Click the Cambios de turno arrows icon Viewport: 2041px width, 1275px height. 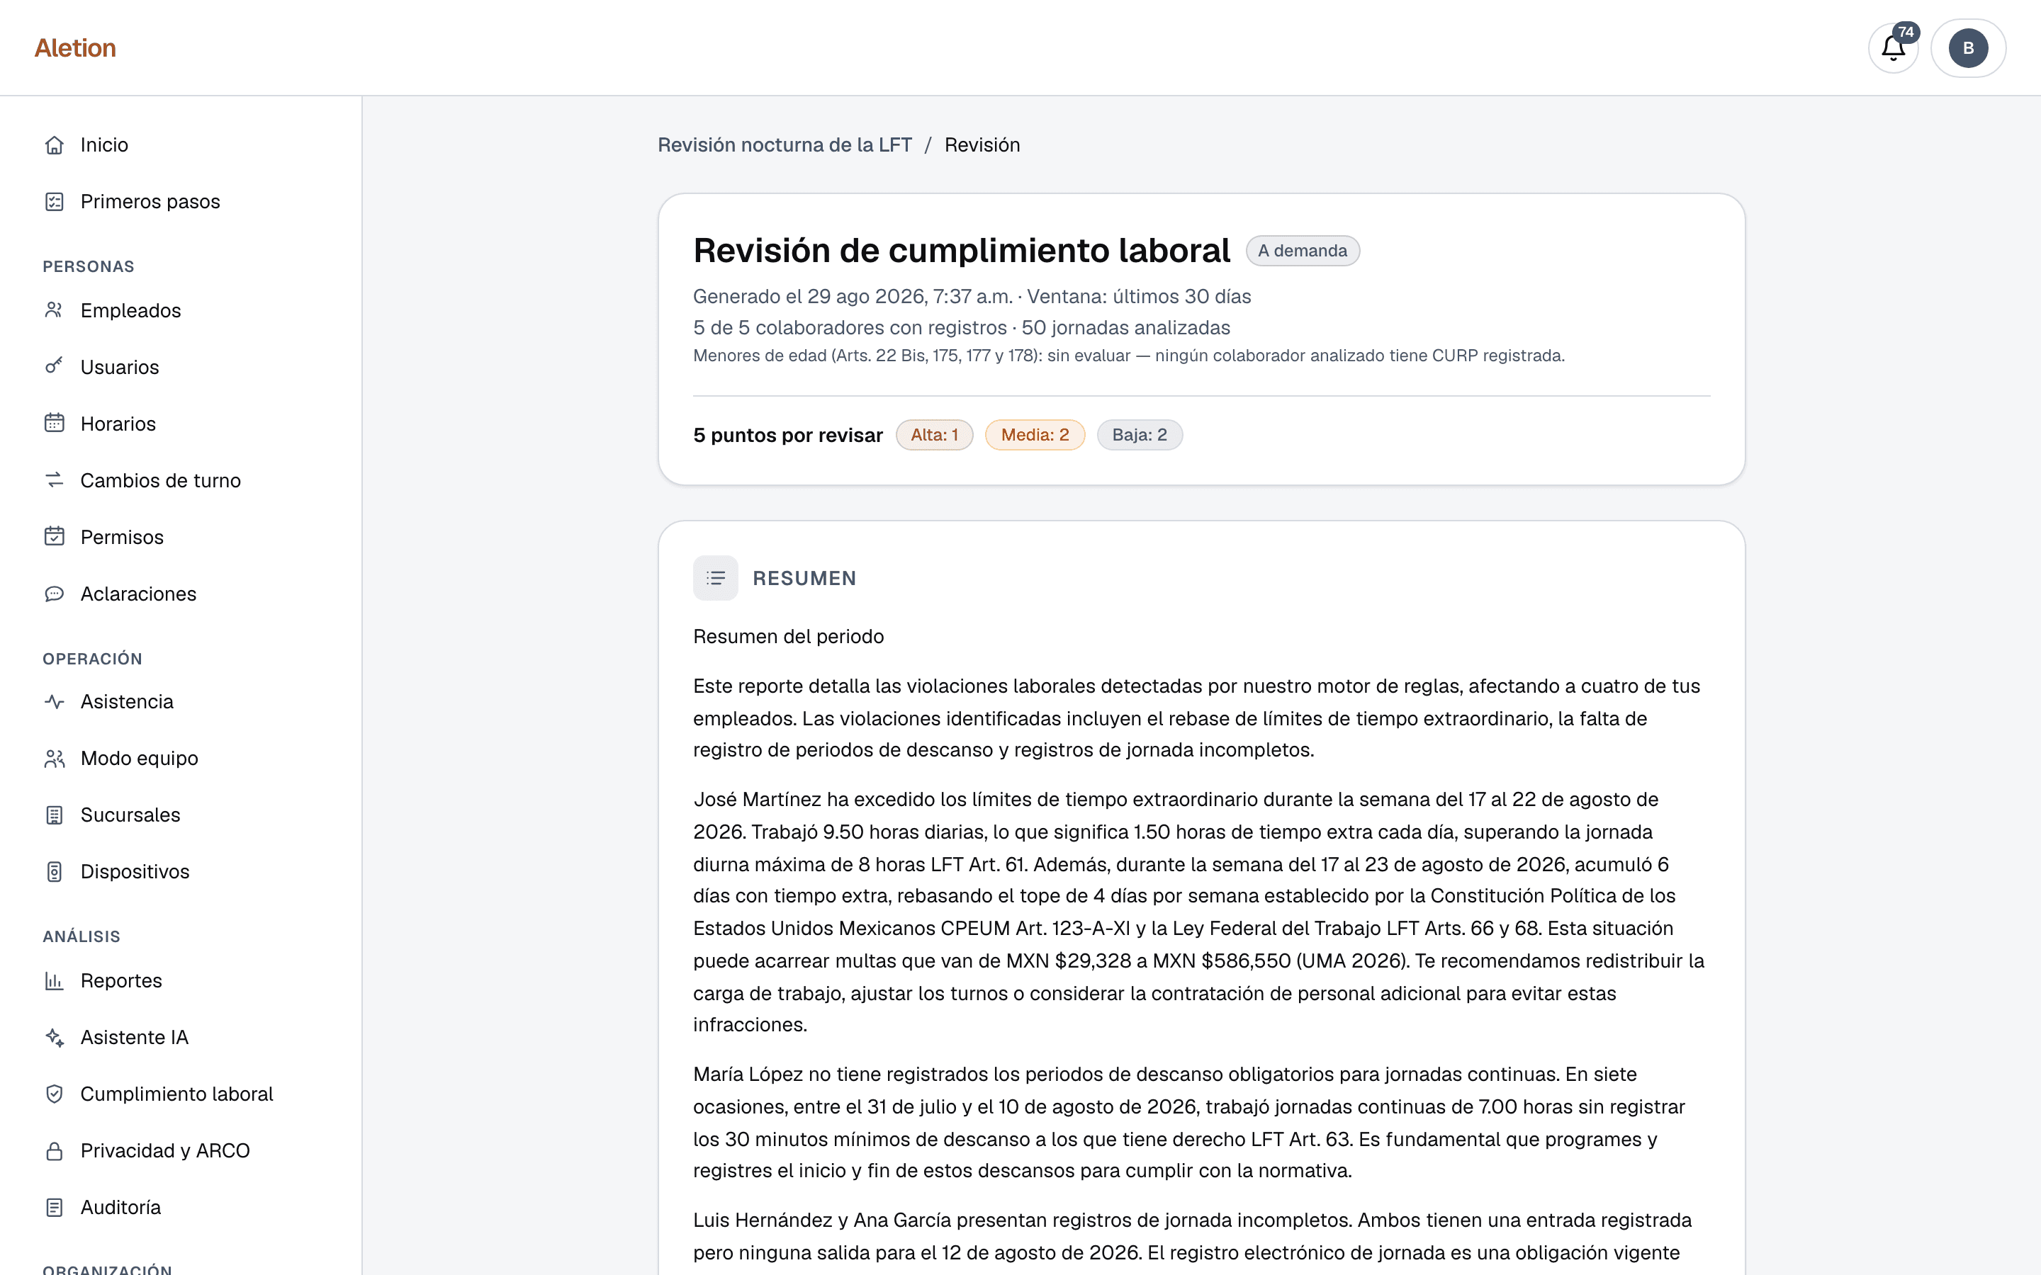[x=55, y=480]
